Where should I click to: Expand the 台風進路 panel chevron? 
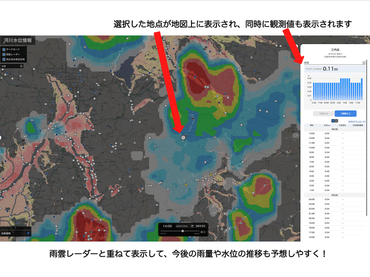tap(15, 228)
